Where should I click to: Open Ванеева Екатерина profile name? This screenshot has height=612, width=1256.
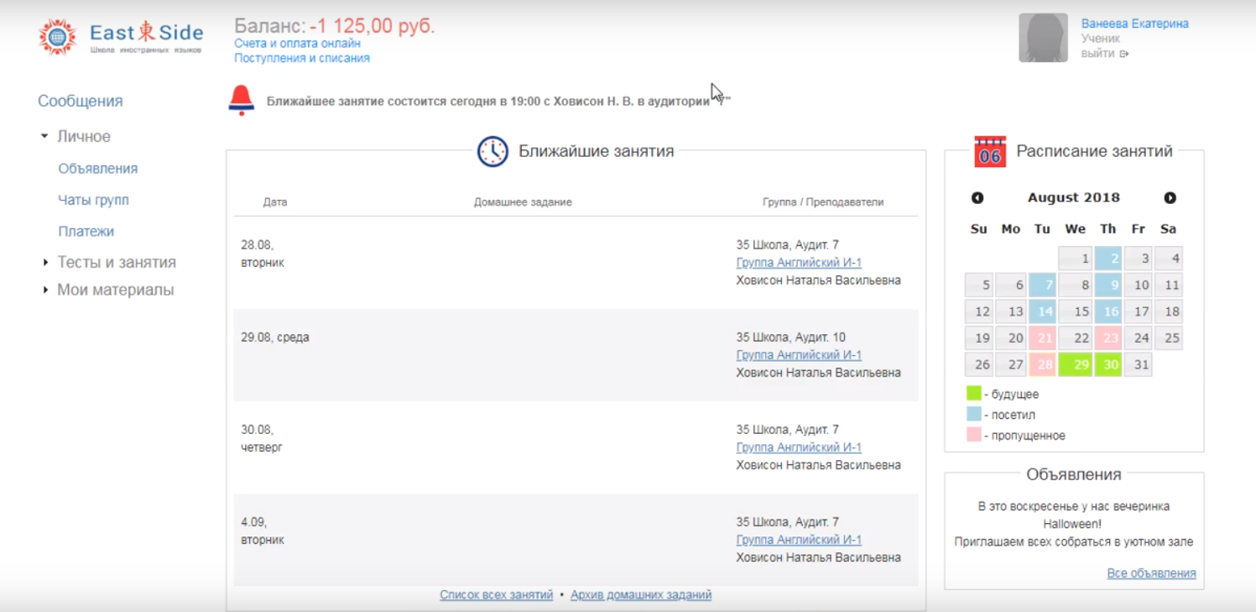(1134, 24)
